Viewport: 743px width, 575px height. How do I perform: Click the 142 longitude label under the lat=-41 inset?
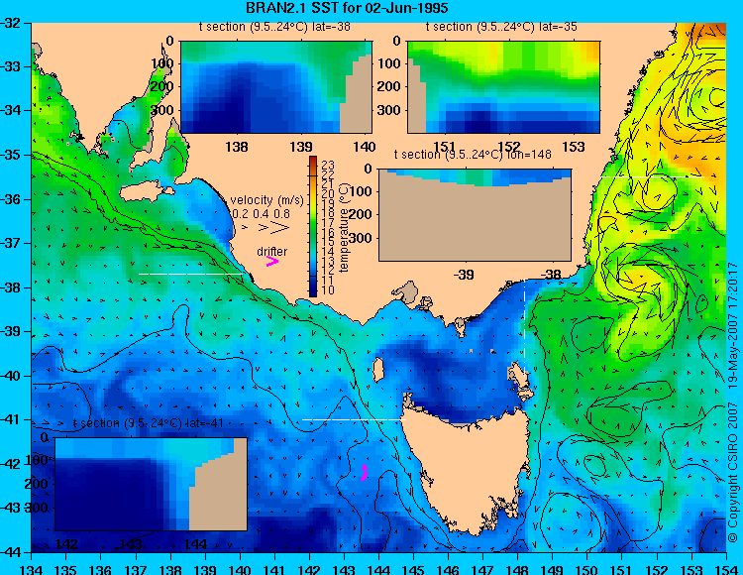click(x=66, y=544)
